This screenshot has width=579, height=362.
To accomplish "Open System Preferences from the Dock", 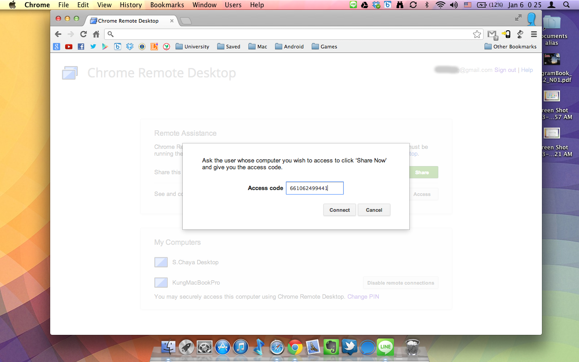I will 204,348.
